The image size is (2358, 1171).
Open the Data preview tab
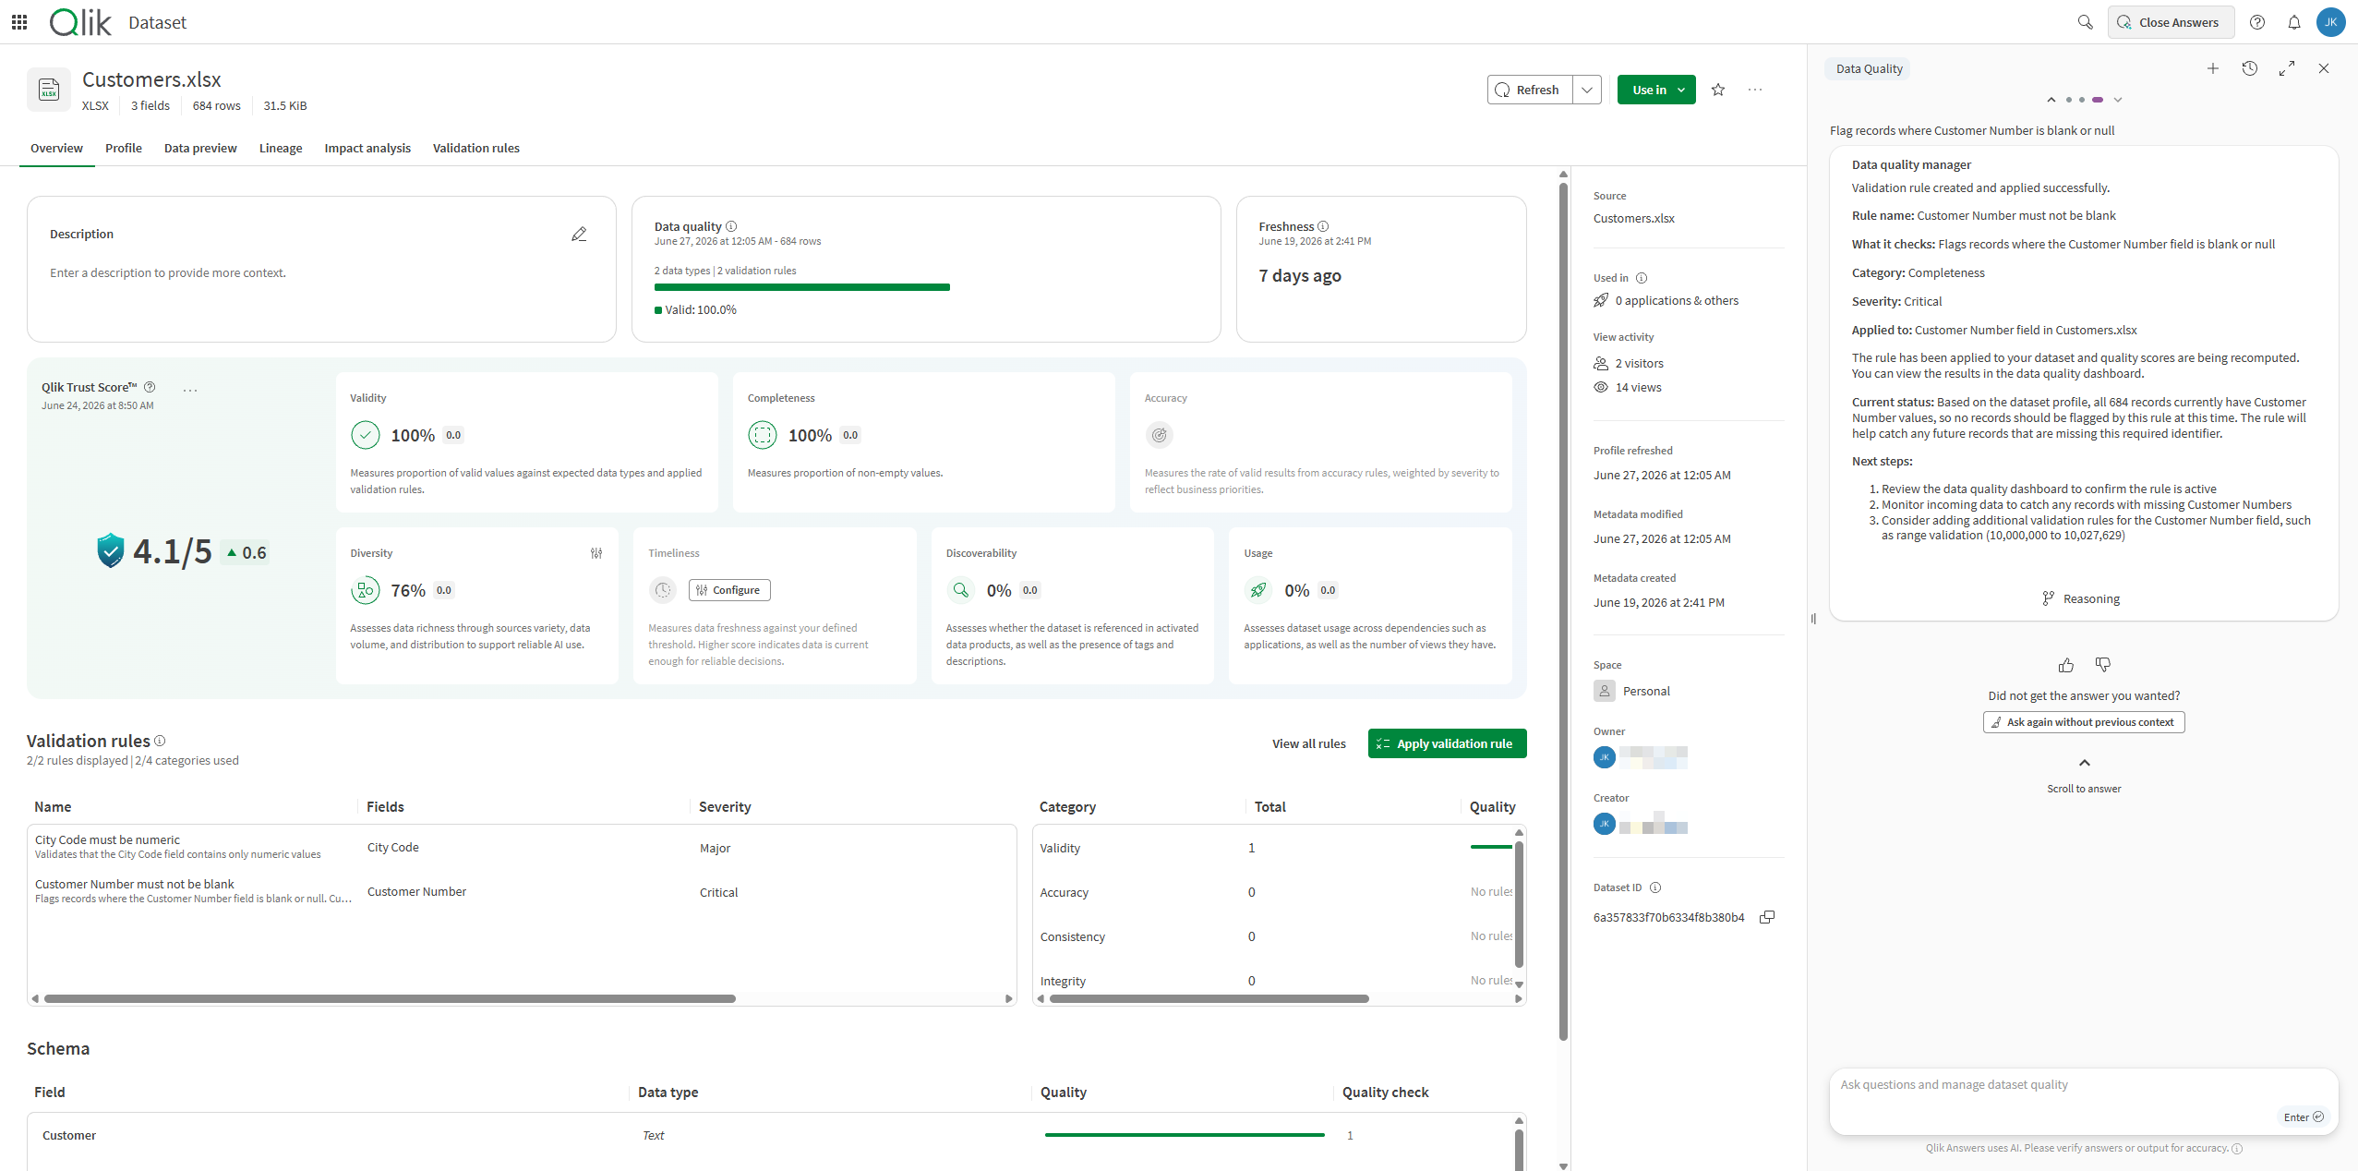[200, 148]
